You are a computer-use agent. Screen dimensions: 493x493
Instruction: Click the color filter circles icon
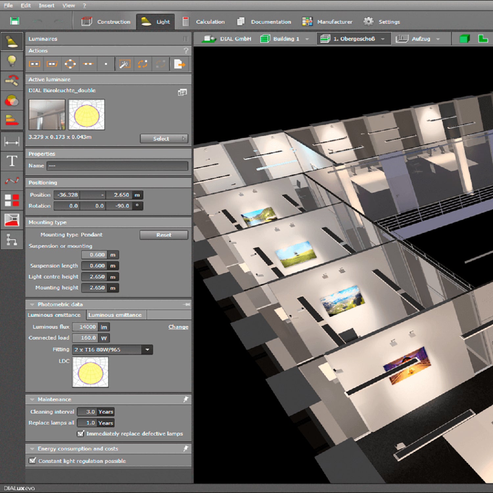tap(12, 101)
